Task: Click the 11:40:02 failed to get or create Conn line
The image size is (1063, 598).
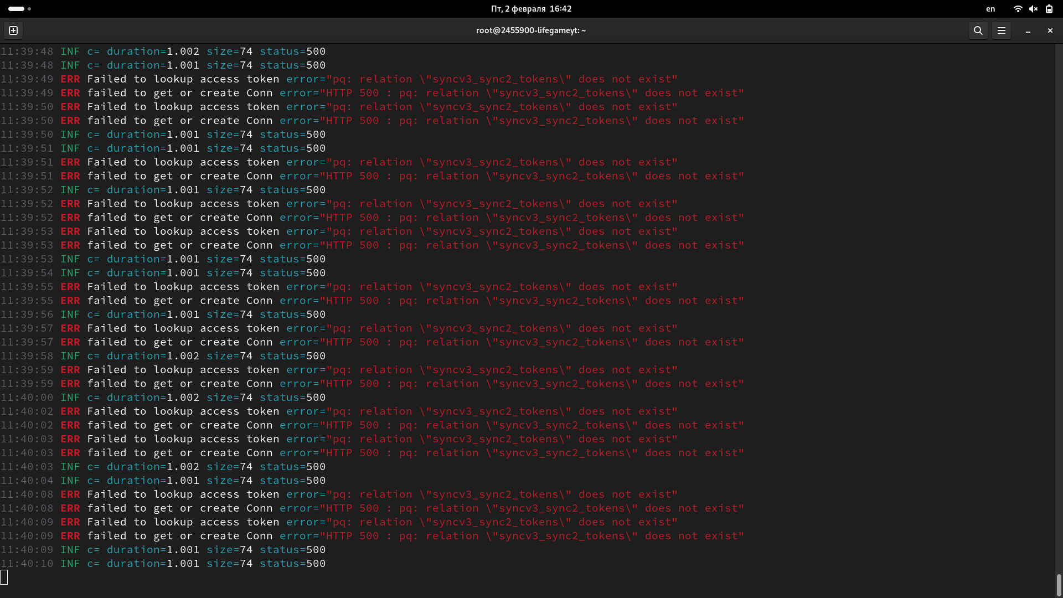Action: [x=372, y=425]
